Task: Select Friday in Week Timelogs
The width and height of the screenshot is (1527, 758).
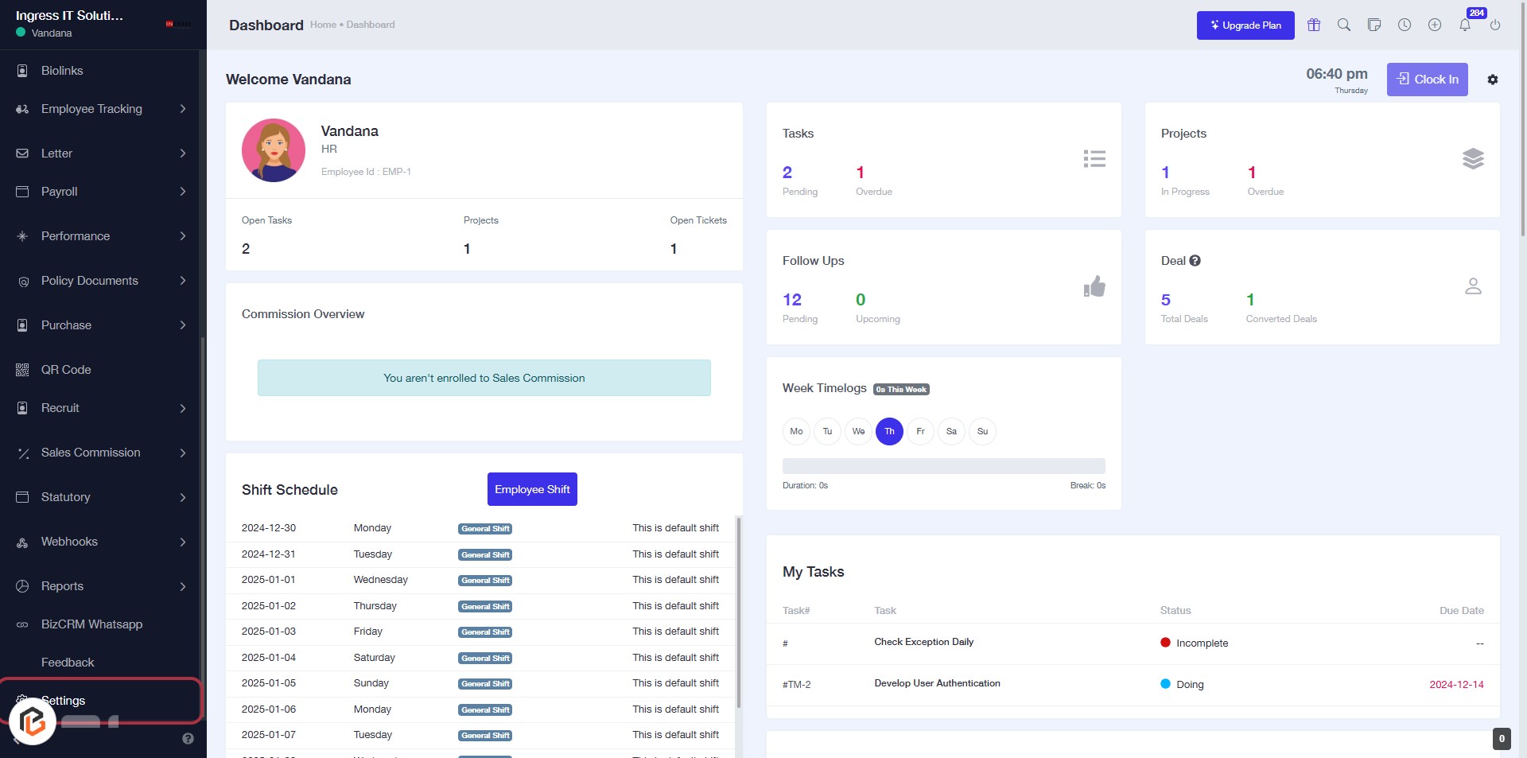Action: pos(920,431)
